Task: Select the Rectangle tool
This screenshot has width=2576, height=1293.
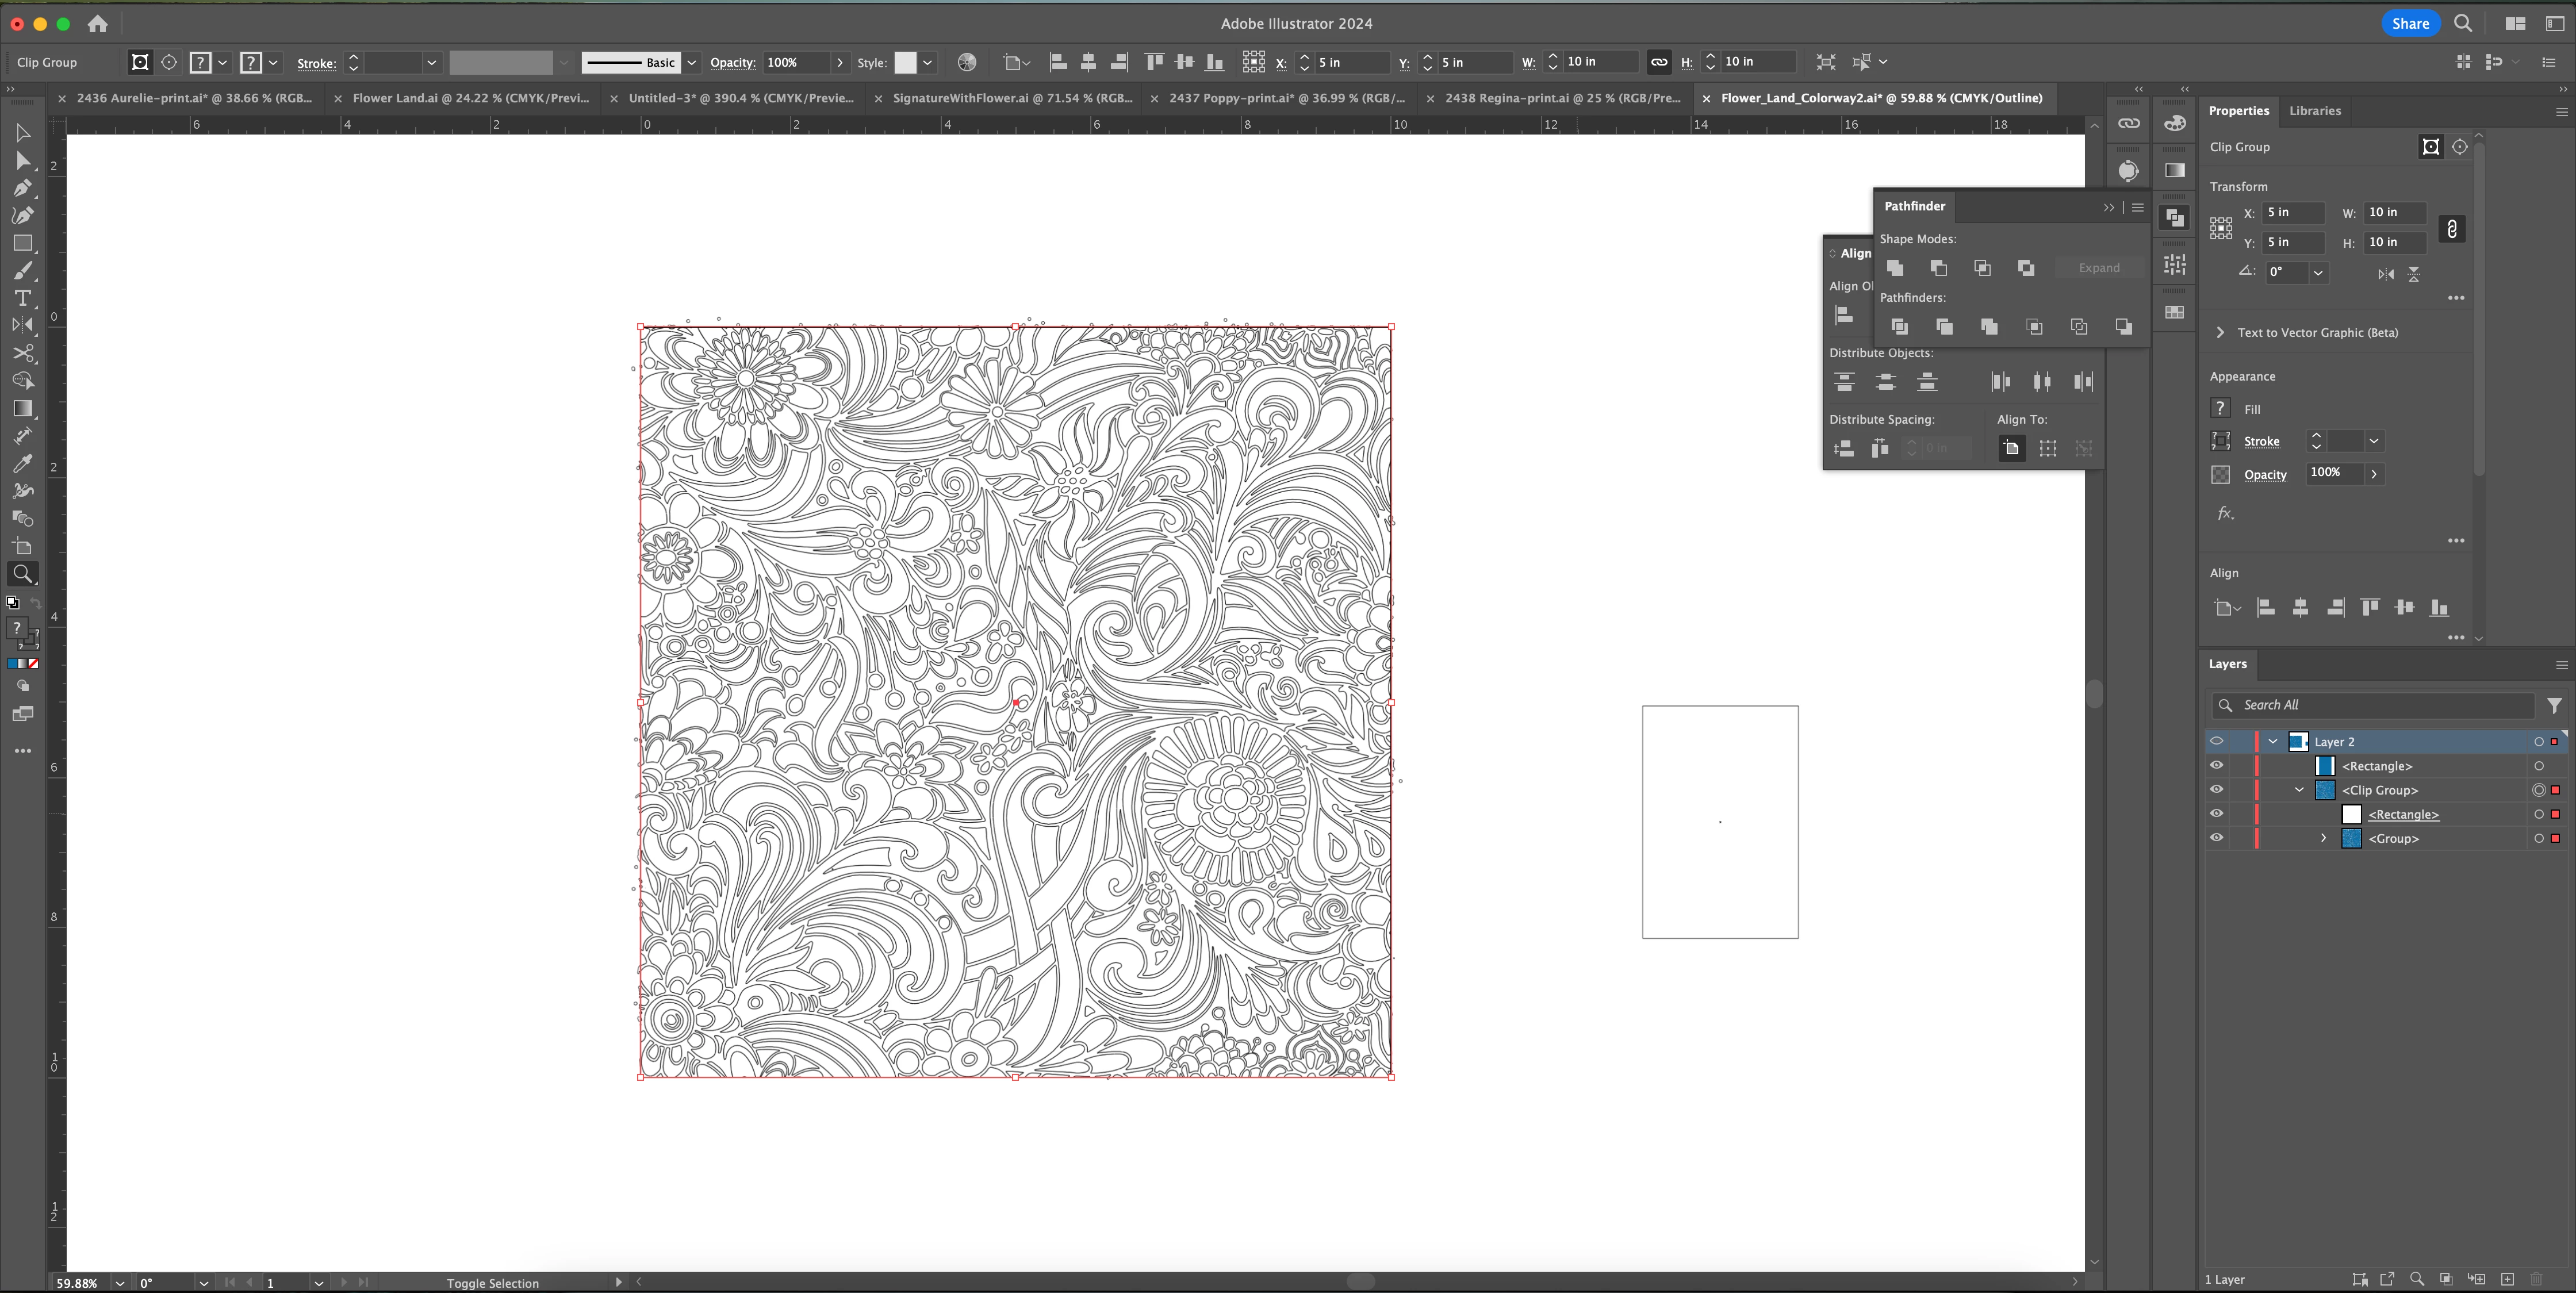Action: pos(22,243)
